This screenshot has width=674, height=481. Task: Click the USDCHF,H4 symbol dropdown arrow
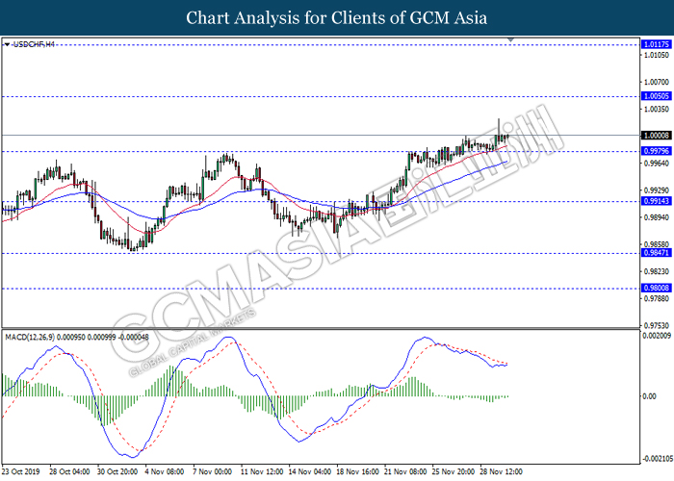7,44
